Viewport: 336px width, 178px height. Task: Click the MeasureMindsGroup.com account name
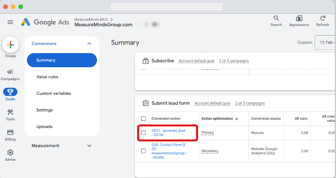coord(103,25)
